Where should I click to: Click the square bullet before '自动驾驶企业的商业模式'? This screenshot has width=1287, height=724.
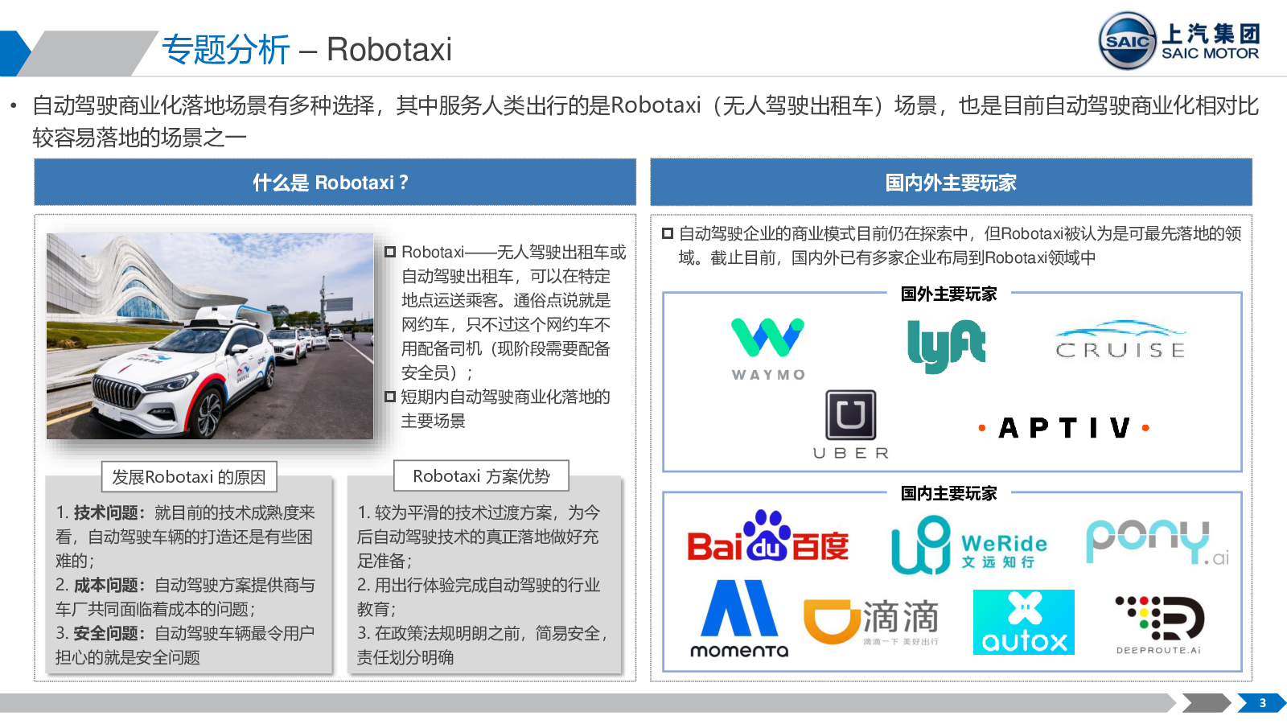[x=668, y=233]
